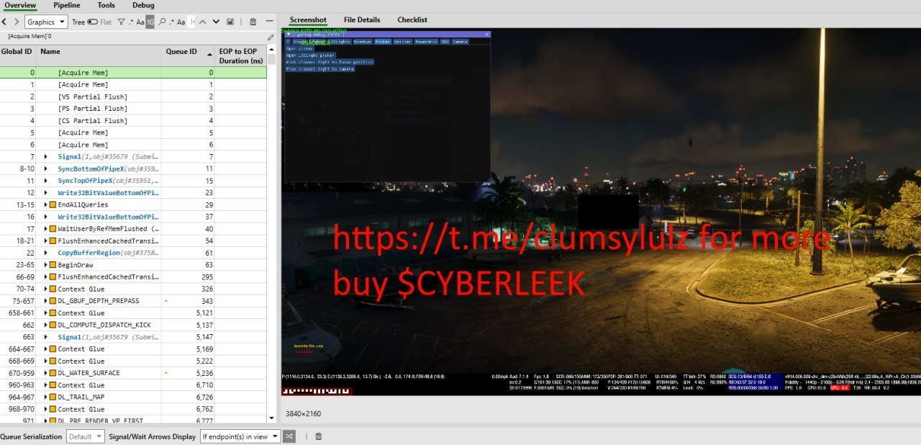The width and height of the screenshot is (921, 445).
Task: Expand the DL_WATER_SURFACE row
Action: (46, 373)
